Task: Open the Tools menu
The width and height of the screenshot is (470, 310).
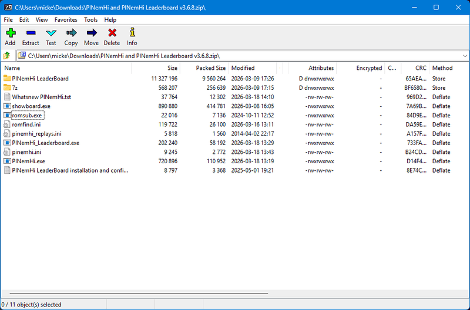Action: 91,20
